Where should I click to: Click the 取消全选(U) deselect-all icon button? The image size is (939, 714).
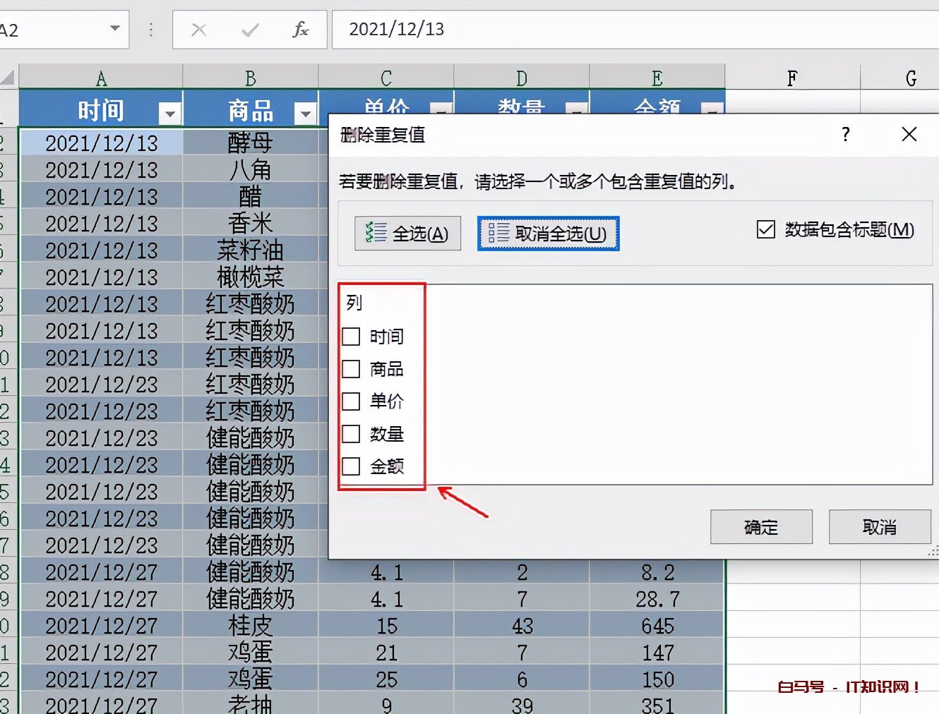point(548,233)
